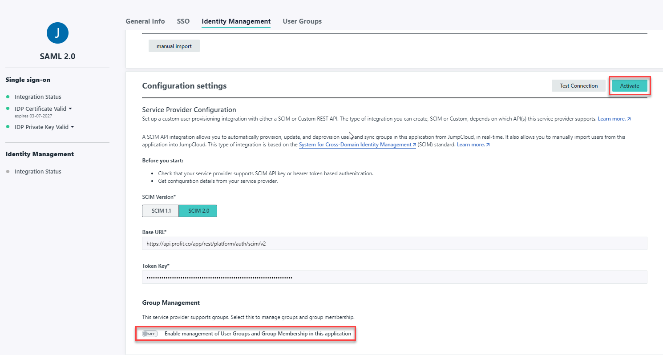Click the SAML 2.0 application name

(57, 56)
